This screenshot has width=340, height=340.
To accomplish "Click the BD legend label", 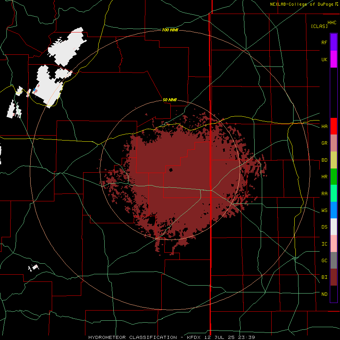I will [x=324, y=160].
